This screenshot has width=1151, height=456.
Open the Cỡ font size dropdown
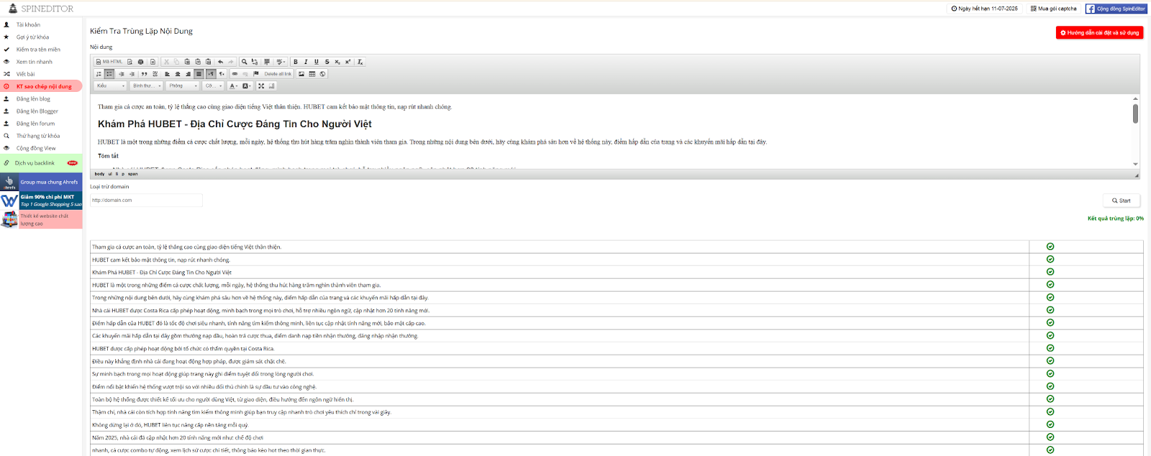point(214,85)
